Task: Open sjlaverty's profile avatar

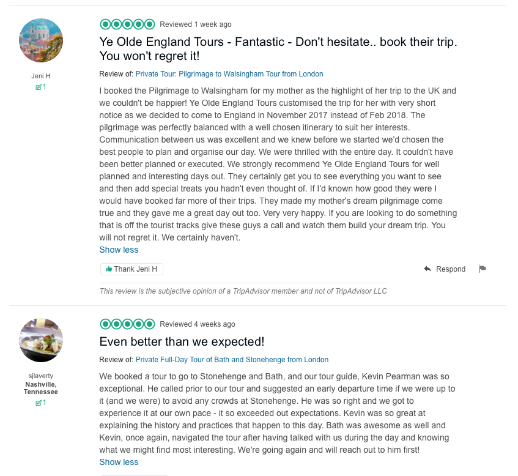Action: [41, 340]
